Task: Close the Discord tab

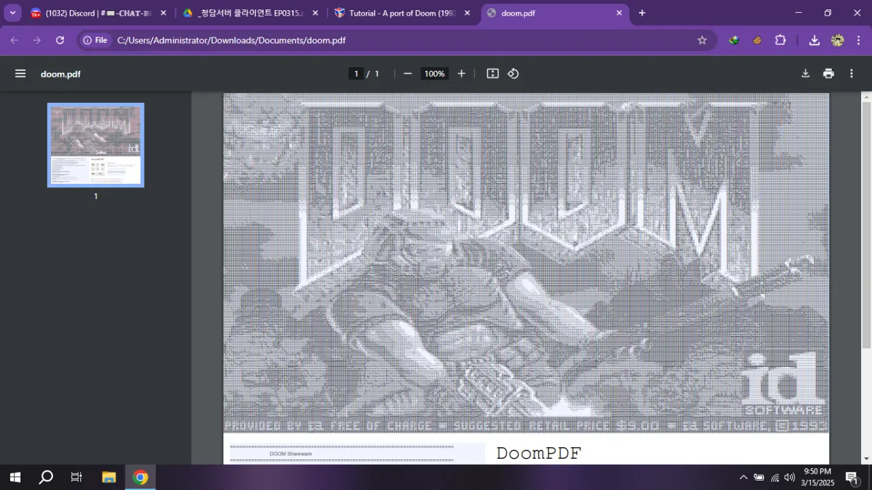Action: pyautogui.click(x=163, y=13)
